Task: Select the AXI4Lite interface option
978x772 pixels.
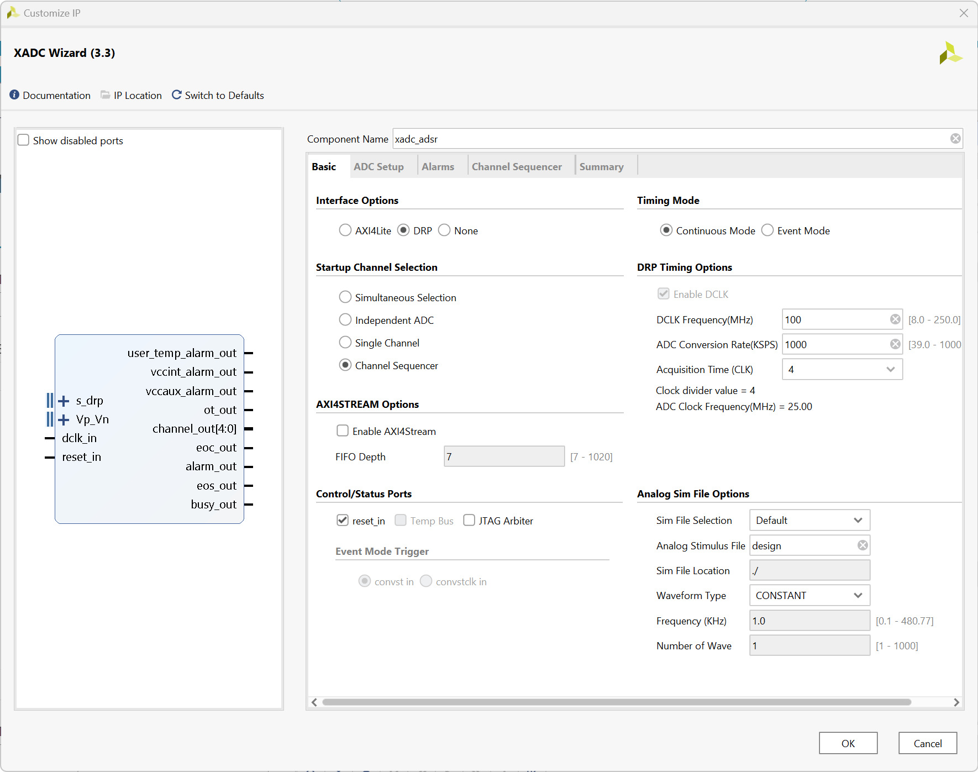Action: tap(345, 230)
